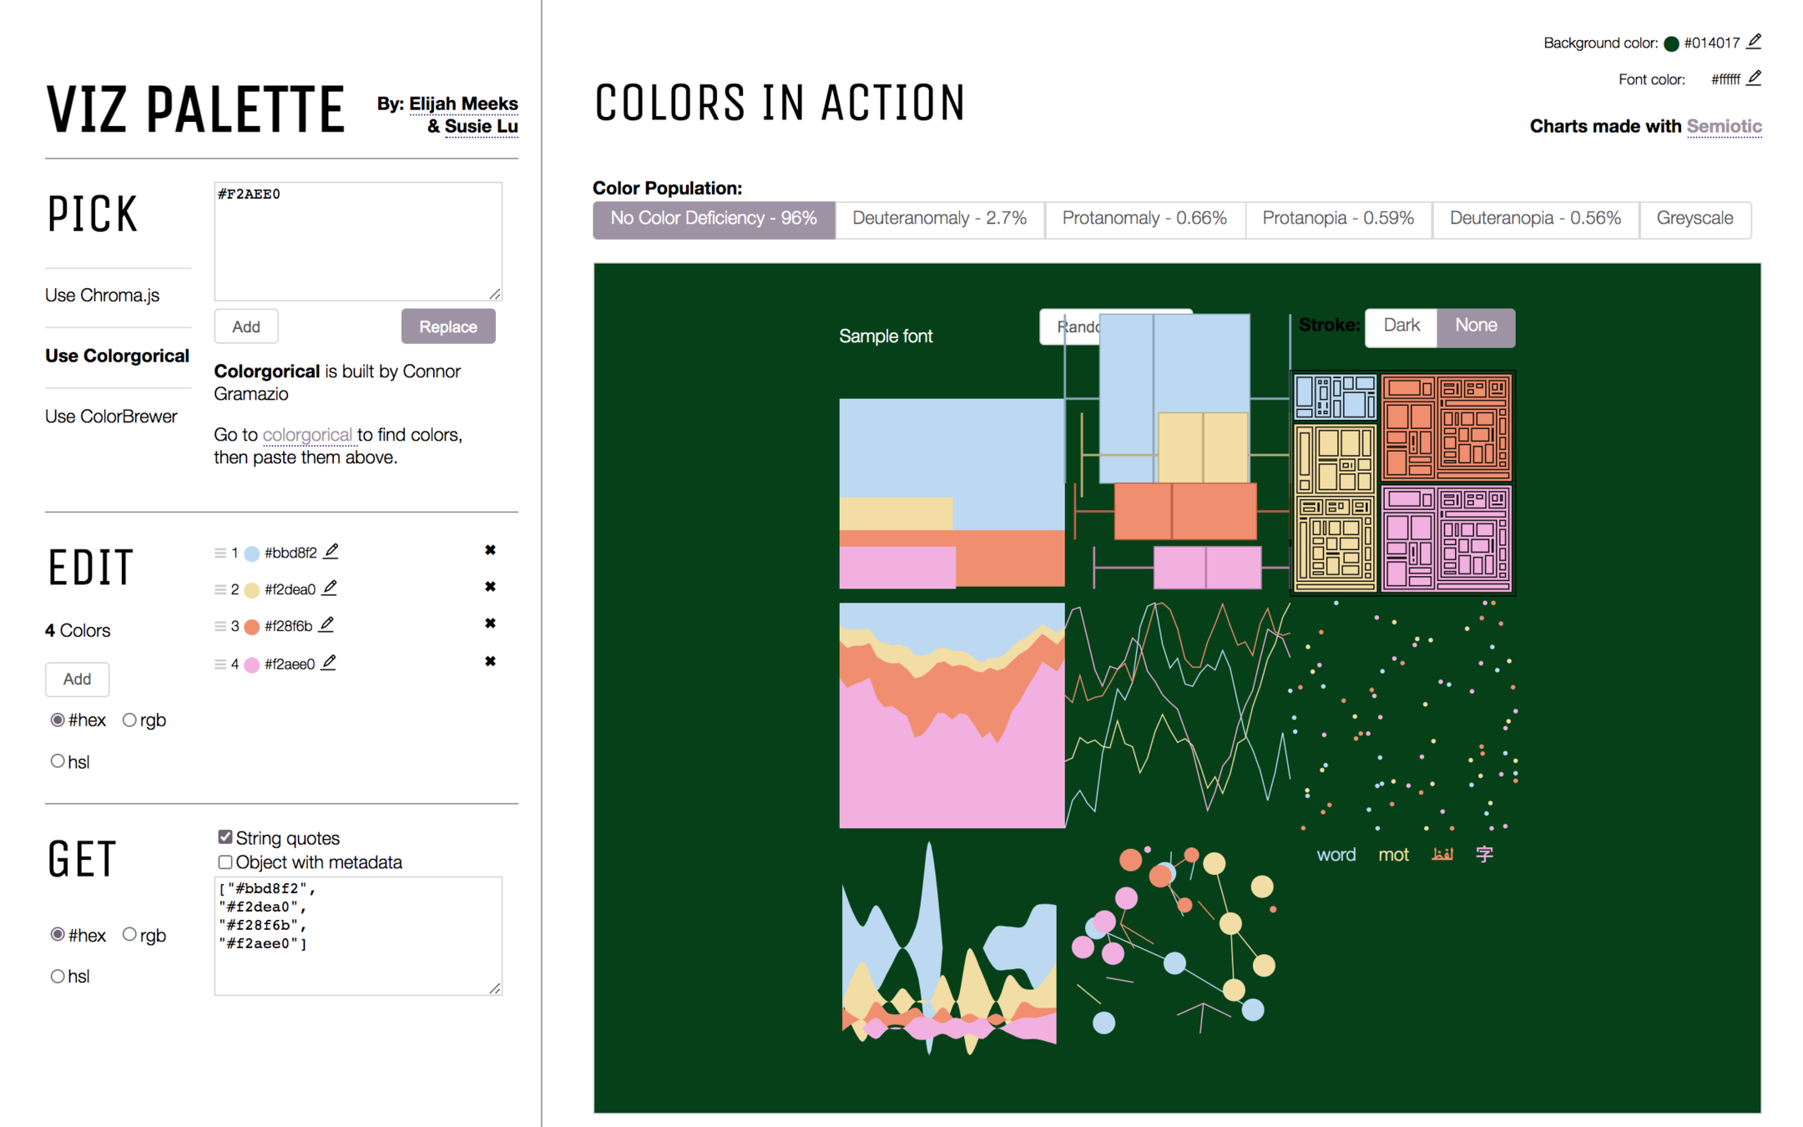Switch to Greyscale color population tab
Screen dimensions: 1803x1127
tap(1694, 219)
